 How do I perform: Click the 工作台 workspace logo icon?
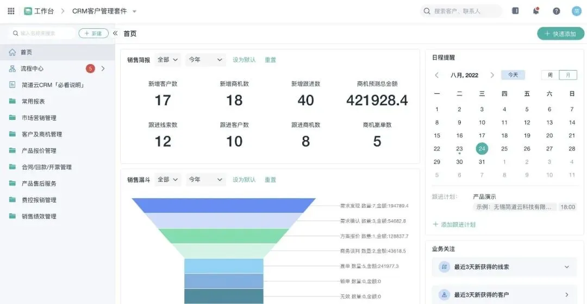point(28,11)
